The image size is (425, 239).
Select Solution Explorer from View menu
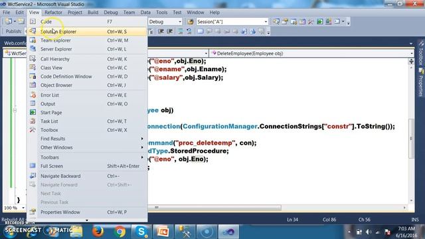tap(87, 31)
